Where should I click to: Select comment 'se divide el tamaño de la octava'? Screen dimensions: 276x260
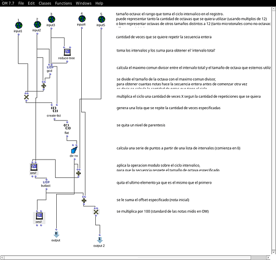pyautogui.click(x=182, y=83)
